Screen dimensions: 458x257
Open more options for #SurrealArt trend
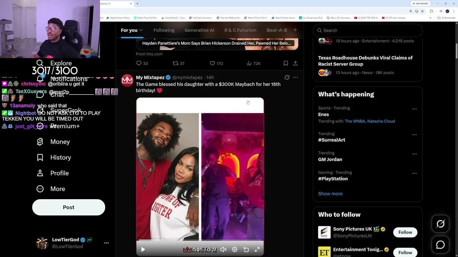(414, 135)
